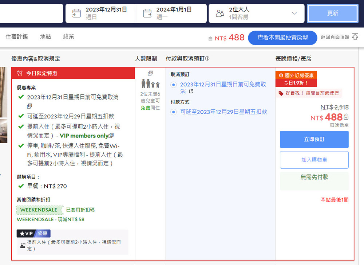The image size is (364, 265).
Task: Click the 2位未滿6歲兒童可免費同住 text
Action: (x=150, y=101)
